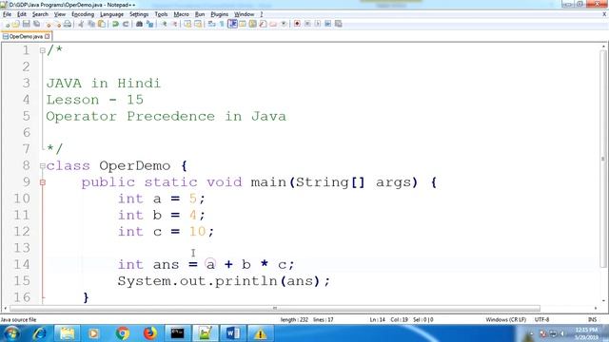The image size is (609, 342).
Task: Click the Zoom In toolbar icon
Action: pyautogui.click(x=164, y=24)
